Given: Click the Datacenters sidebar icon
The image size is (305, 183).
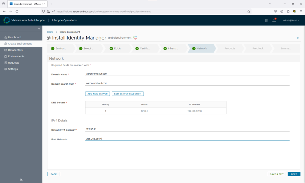Looking at the screenshot, I should click(5, 50).
